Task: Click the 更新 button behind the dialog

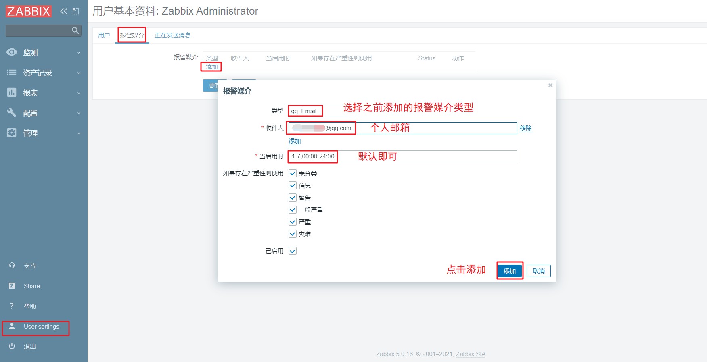Action: (211, 85)
